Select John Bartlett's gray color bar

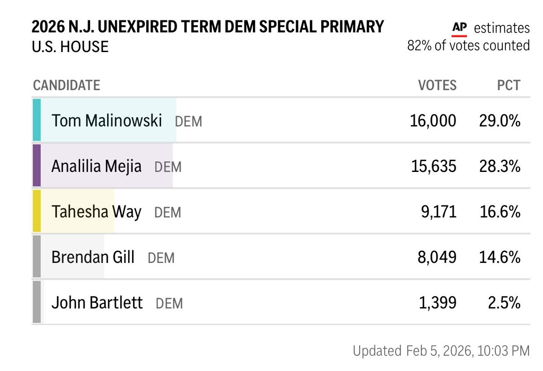click(37, 302)
